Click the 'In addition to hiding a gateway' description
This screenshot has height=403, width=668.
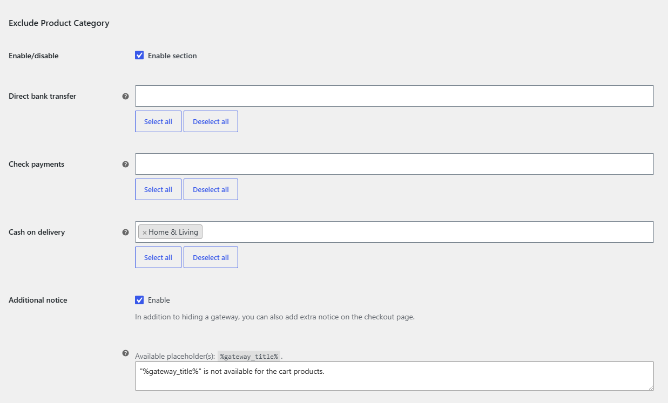click(x=275, y=317)
